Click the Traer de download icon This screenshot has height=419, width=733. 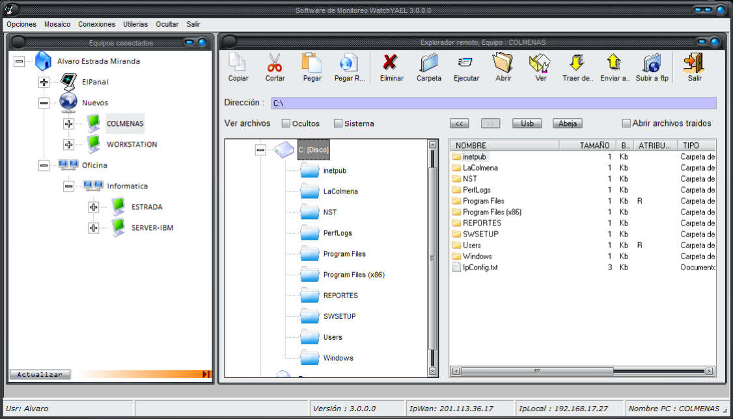577,64
